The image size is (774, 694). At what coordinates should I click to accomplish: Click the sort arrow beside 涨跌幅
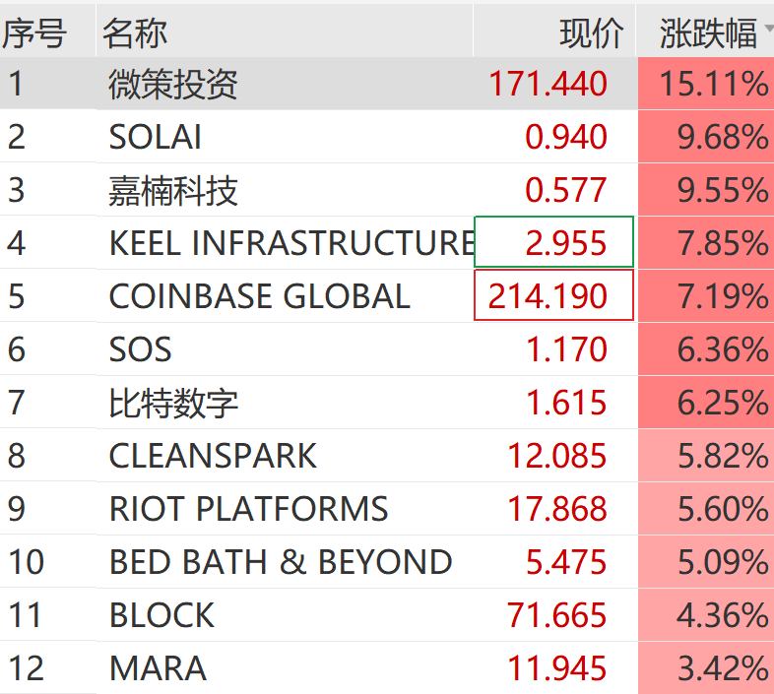pos(767,31)
